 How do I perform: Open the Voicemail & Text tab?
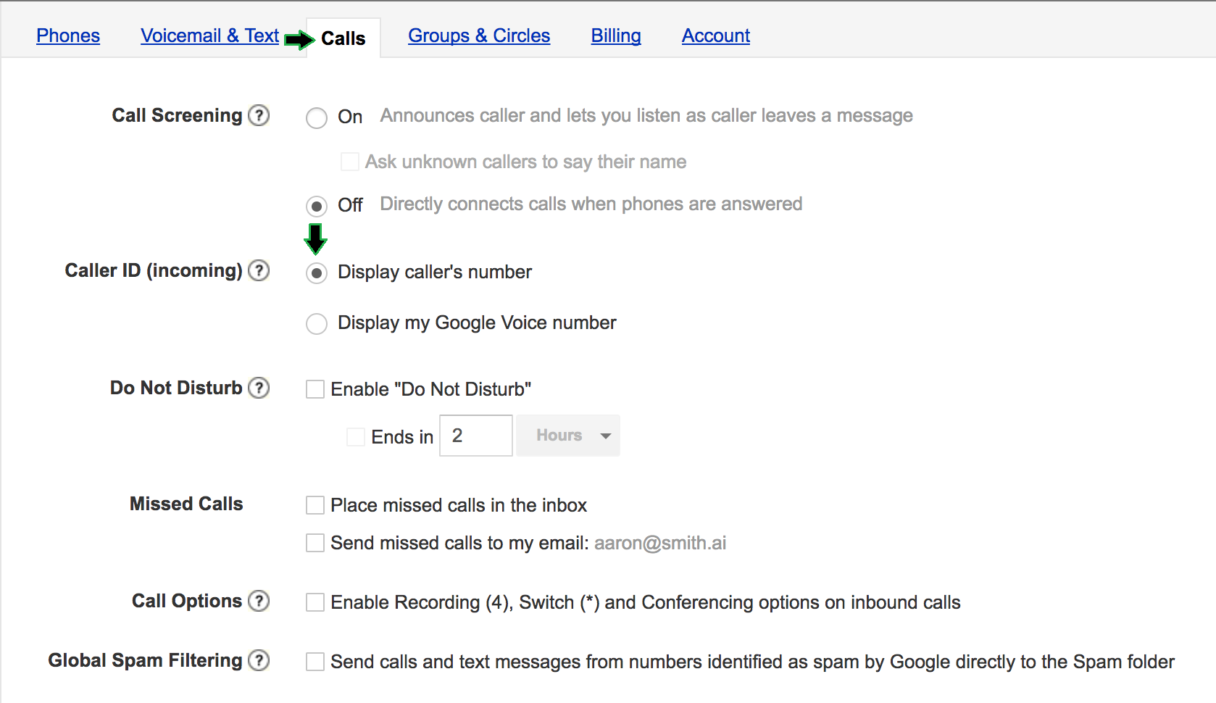[x=209, y=36]
